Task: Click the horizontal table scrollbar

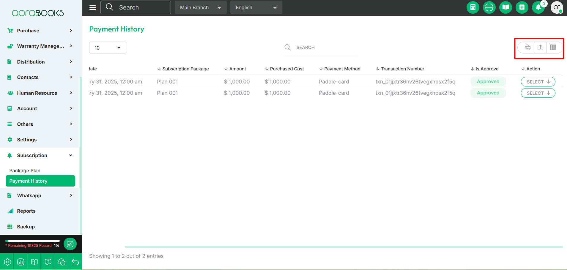Action: coord(344,247)
